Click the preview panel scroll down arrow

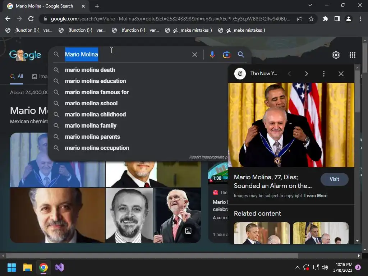click(357, 241)
